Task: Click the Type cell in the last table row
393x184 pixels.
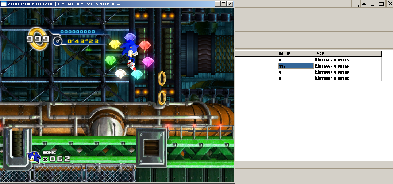Action: point(348,79)
